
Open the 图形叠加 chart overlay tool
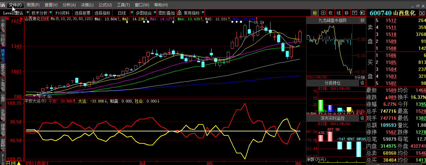(x=167, y=13)
